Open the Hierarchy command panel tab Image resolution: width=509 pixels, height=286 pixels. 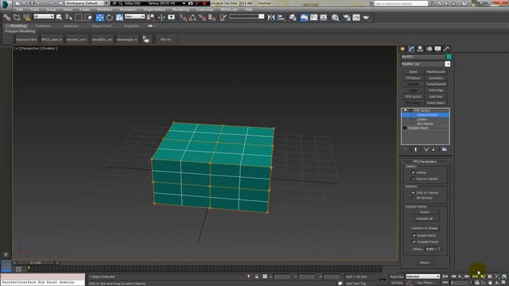[x=421, y=48]
